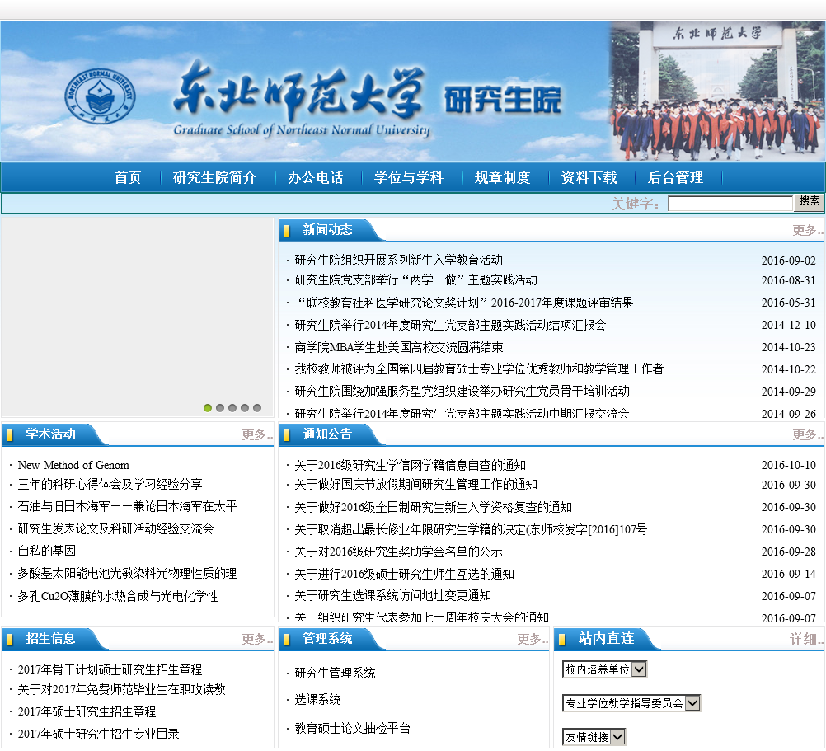Open news 联校教育社科医学研究论文奖计划 评审结果

(464, 303)
